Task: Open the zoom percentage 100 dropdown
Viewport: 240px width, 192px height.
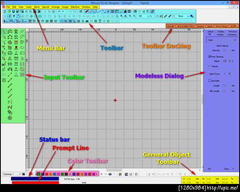Action: pos(148,16)
